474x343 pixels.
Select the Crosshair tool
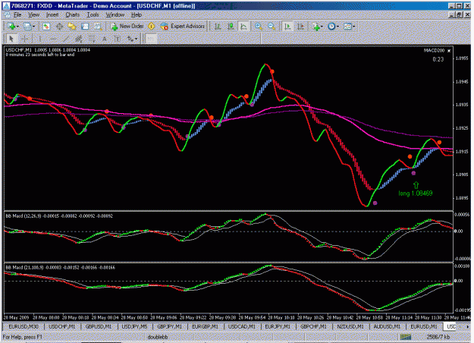[25, 39]
